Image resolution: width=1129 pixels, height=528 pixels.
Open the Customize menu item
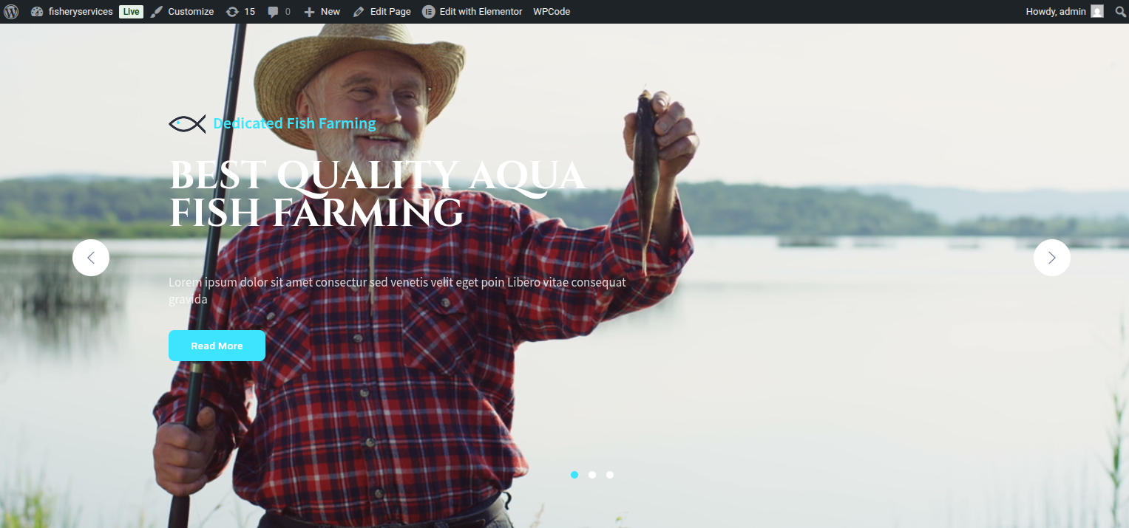click(182, 12)
